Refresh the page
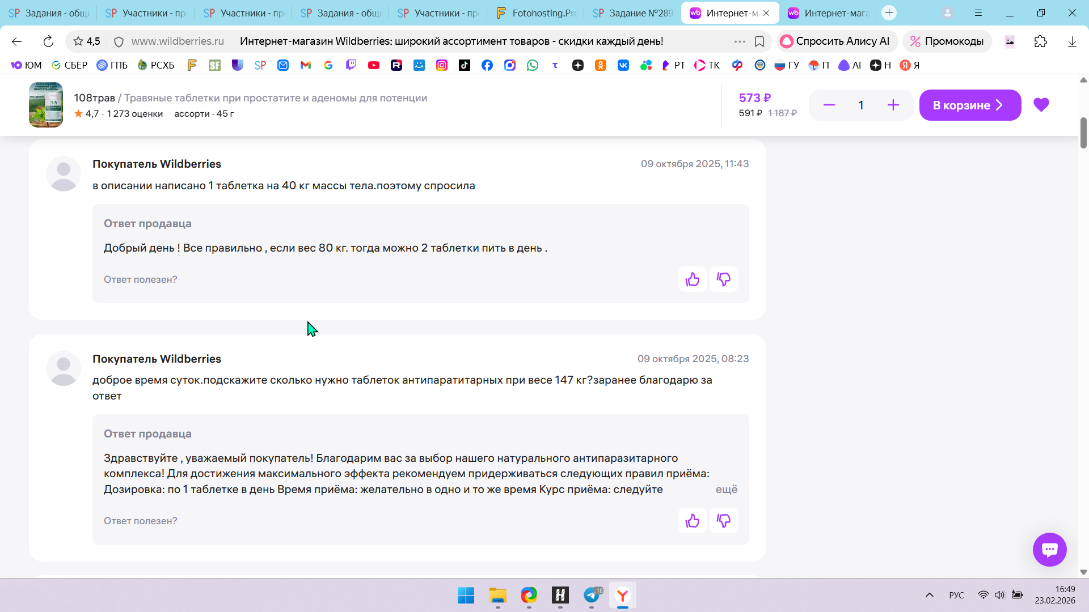The image size is (1089, 612). [48, 41]
